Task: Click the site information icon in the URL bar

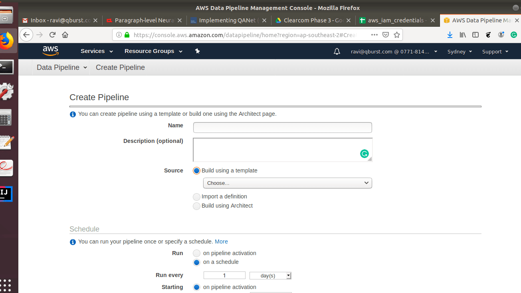Action: [119, 35]
